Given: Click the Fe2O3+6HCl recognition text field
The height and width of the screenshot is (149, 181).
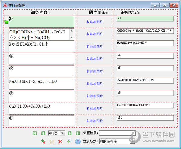Looking at the screenshot, I should pos(145,81).
